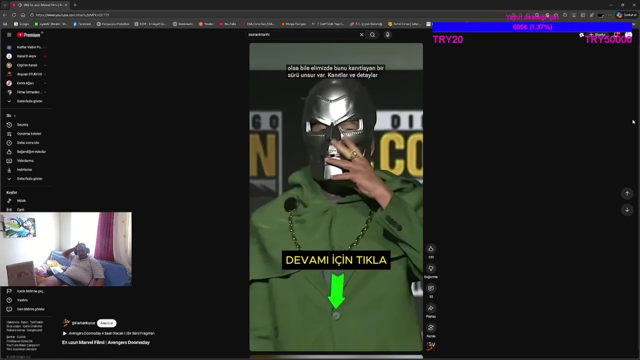Start voice search with microphone icon

(x=387, y=34)
